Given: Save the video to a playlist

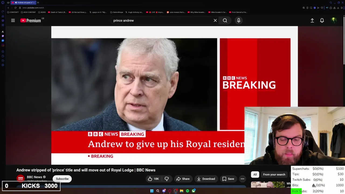Looking at the screenshot, I should [x=228, y=179].
